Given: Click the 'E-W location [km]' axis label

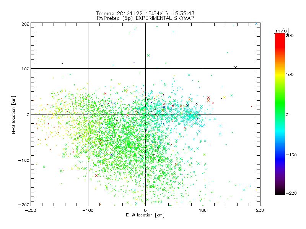Looking at the screenshot, I should [145, 215].
